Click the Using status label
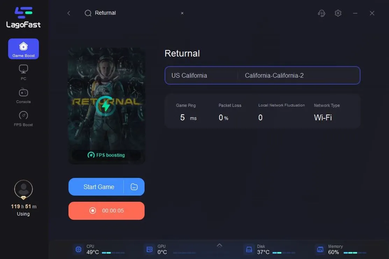The height and width of the screenshot is (259, 389). click(23, 214)
